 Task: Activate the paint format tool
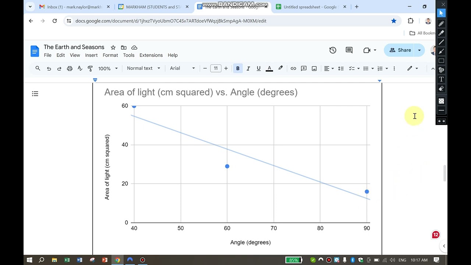pos(90,68)
